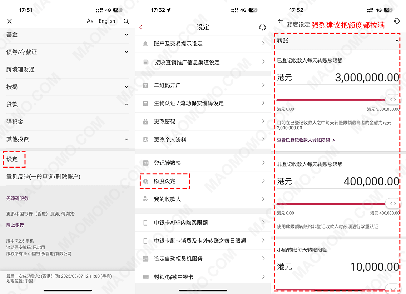The width and height of the screenshot is (406, 294).
Task: Open customer service headset icon on 设定 page
Action: (262, 27)
